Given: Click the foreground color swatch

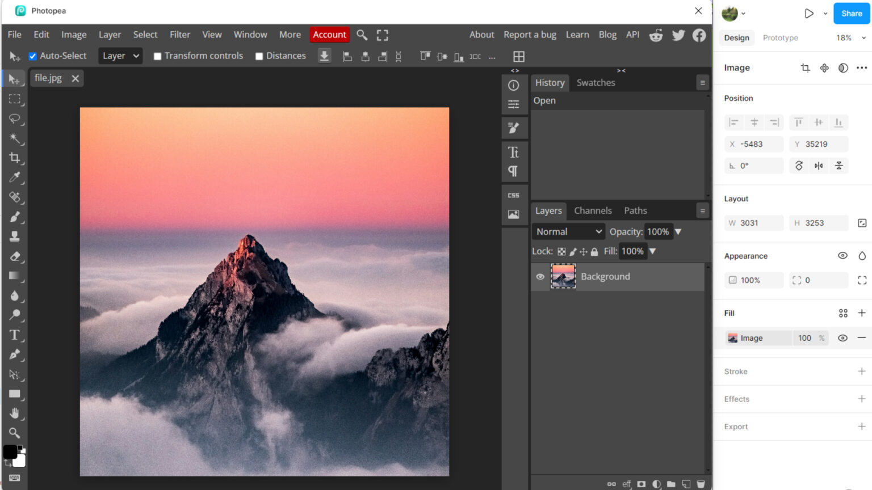Looking at the screenshot, I should [x=9, y=452].
